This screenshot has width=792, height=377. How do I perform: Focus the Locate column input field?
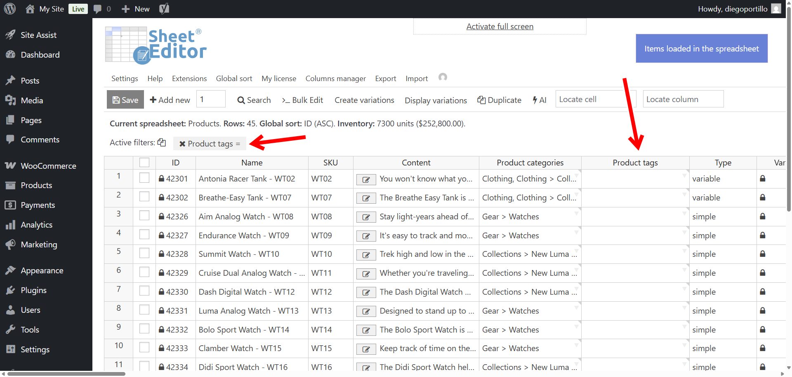(x=683, y=99)
